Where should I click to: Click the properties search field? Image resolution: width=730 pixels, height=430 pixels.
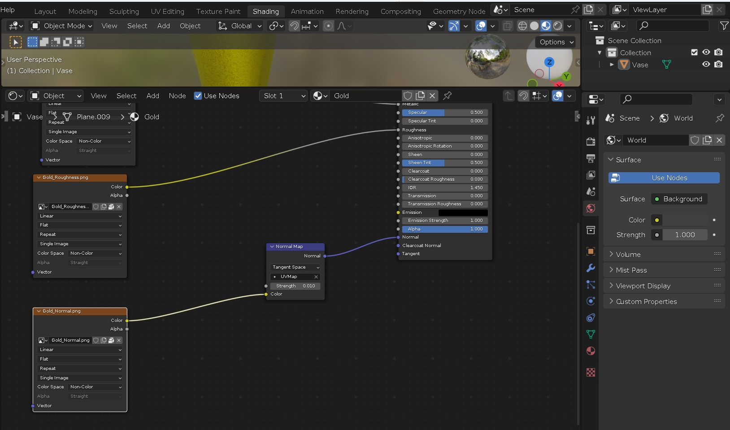[656, 99]
